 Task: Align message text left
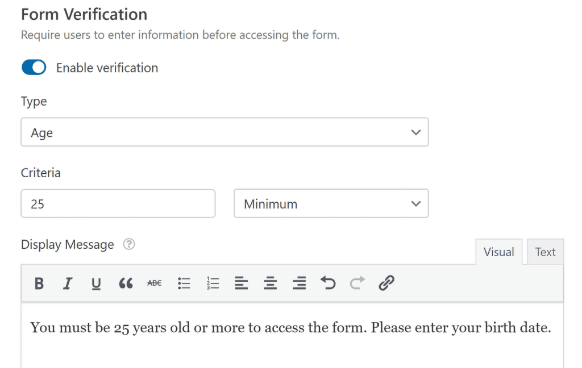pos(242,283)
